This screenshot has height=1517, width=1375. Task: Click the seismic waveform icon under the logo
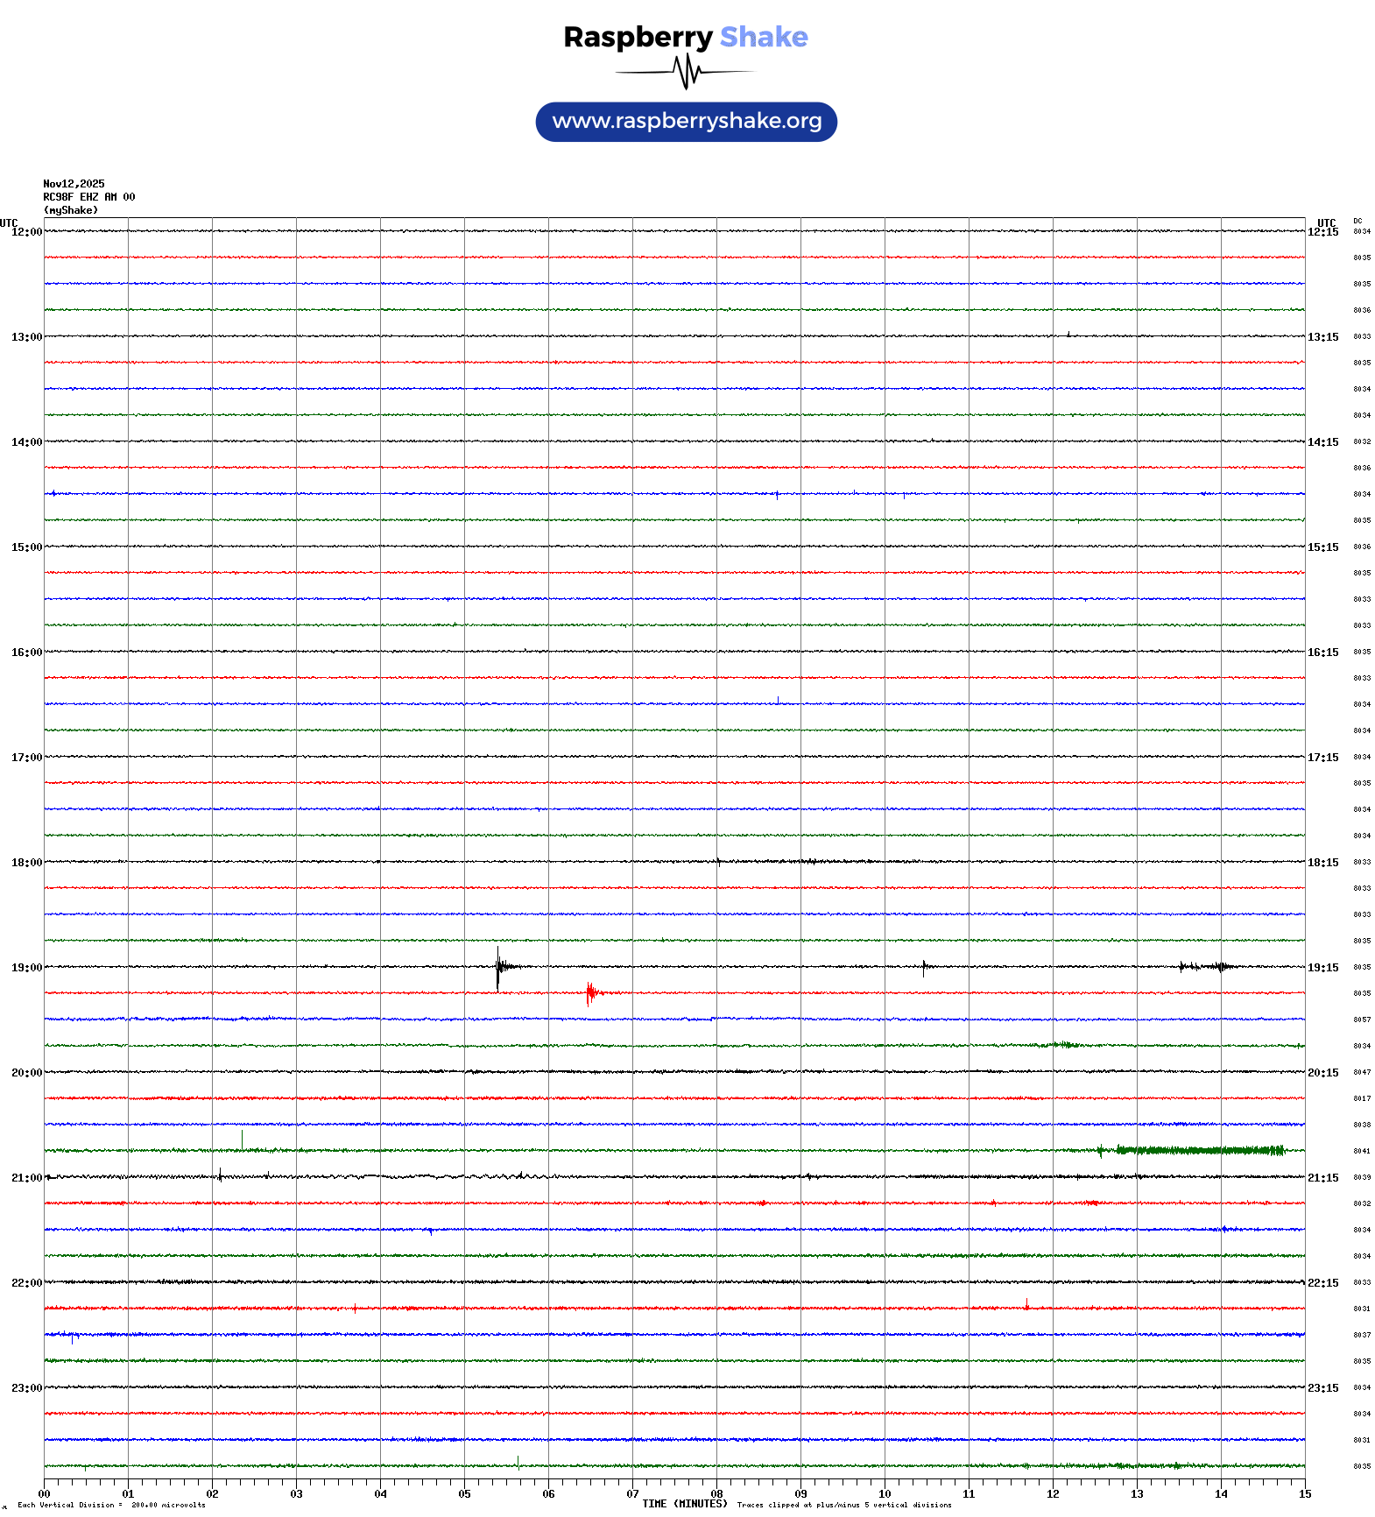tap(686, 72)
